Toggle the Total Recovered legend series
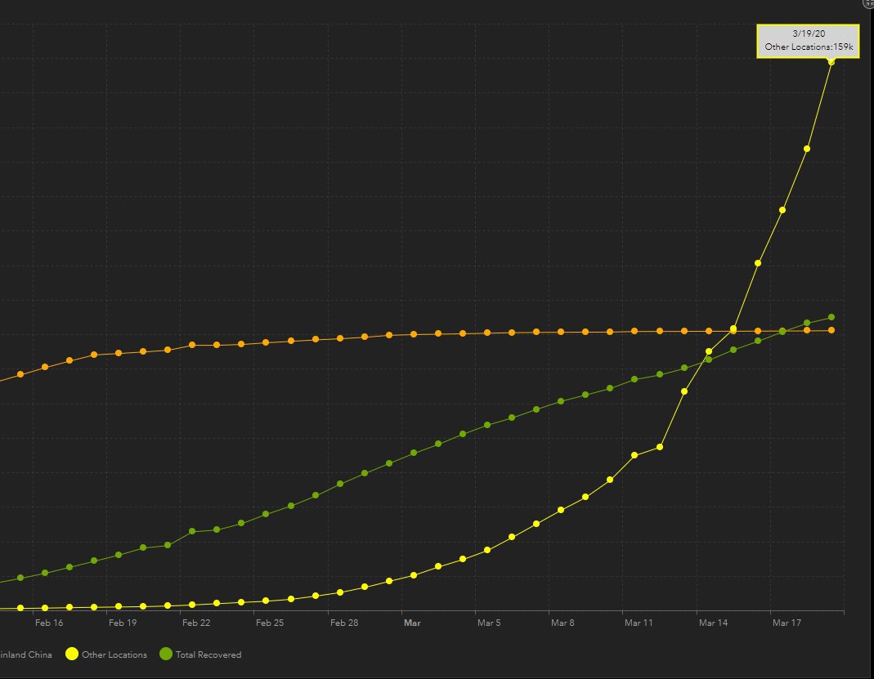This screenshot has height=679, width=874. click(x=200, y=654)
